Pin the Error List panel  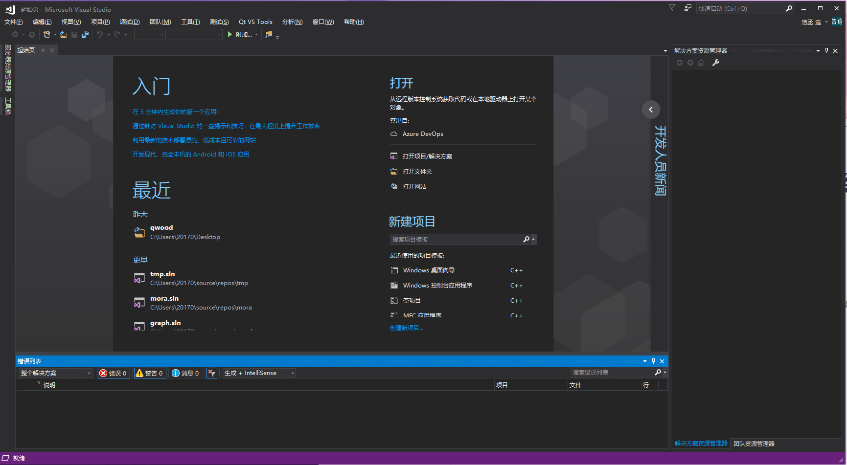653,361
